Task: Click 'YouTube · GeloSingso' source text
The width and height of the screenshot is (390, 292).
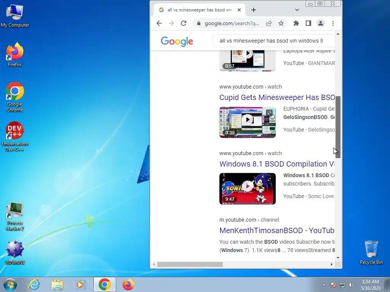Action: point(309,130)
